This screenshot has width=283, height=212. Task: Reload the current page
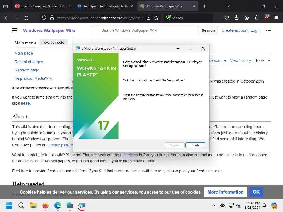(27, 18)
